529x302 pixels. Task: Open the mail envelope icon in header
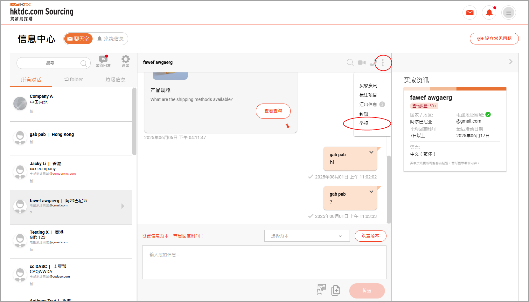[470, 13]
